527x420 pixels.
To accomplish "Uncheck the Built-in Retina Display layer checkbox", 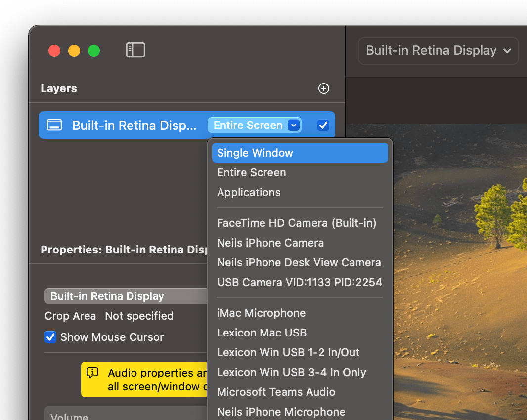I will pos(323,125).
